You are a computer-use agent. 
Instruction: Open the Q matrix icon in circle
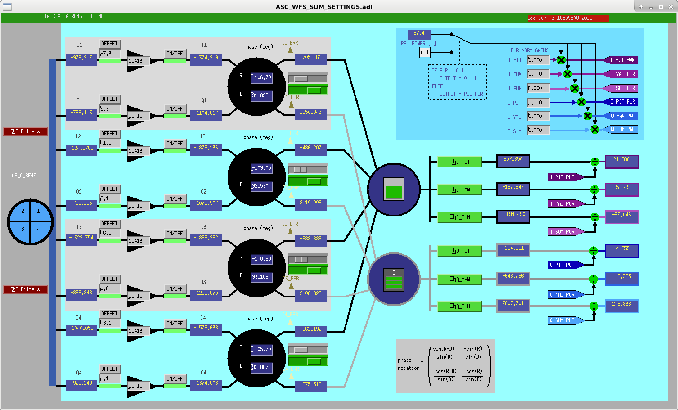coord(394,279)
